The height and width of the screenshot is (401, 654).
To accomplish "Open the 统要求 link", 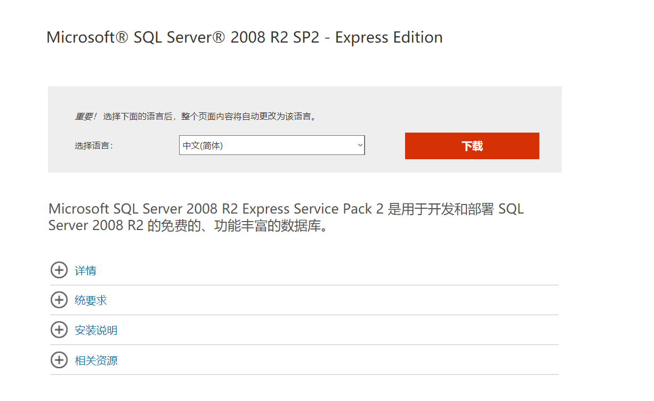I will click(90, 300).
